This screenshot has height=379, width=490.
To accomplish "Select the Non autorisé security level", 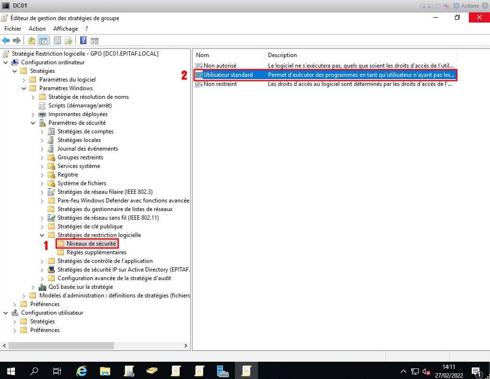I will tap(220, 65).
